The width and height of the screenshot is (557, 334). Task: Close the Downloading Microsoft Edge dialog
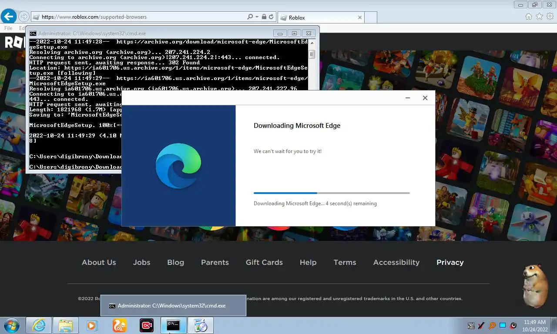425,98
